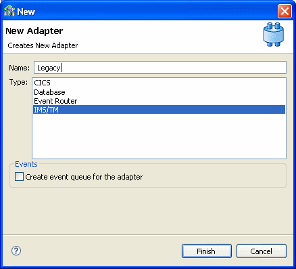This screenshot has width=296, height=269.
Task: Click the Type: label
Action: click(18, 82)
